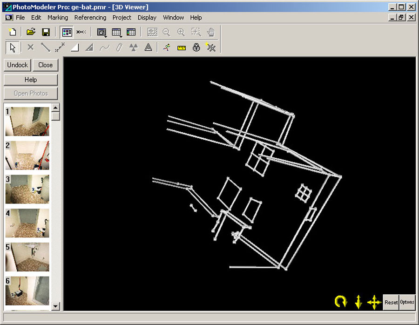Toggle the photo thumbnails list icon
The height and width of the screenshot is (325, 419).
(x=67, y=32)
